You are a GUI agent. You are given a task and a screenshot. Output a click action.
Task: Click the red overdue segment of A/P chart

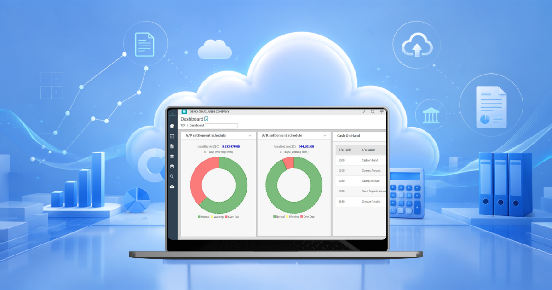point(198,177)
